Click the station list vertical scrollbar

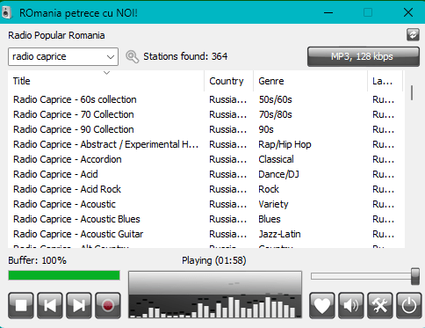tap(412, 93)
